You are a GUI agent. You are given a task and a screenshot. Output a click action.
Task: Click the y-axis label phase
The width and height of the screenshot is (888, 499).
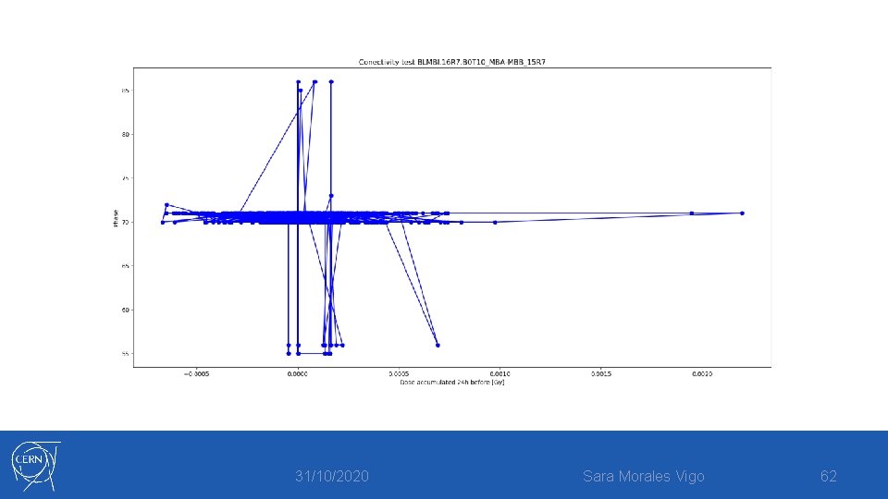[x=116, y=218]
